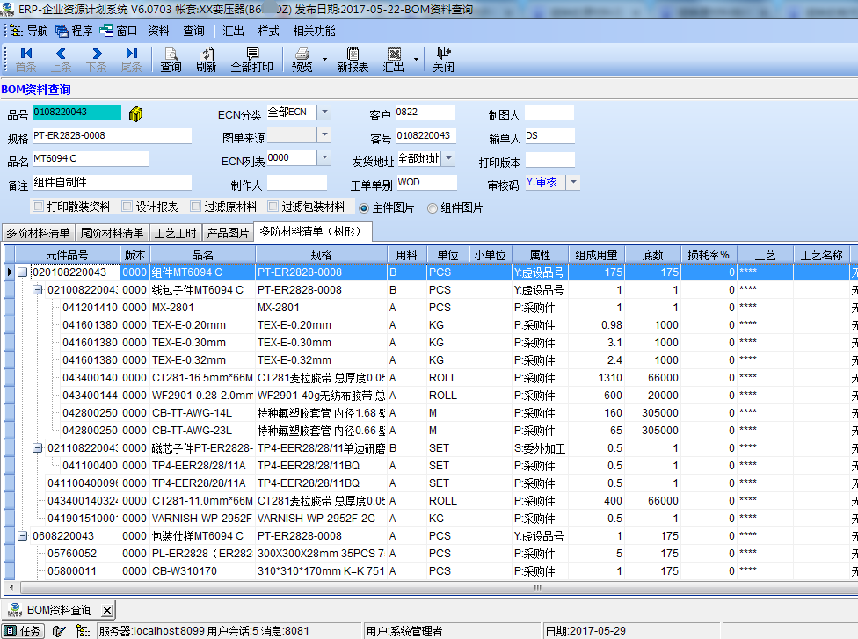The width and height of the screenshot is (858, 639).
Task: Open the 导航 navigation menu
Action: coord(29,31)
